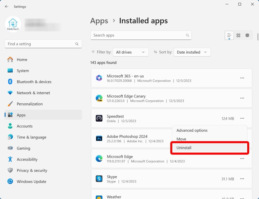Choose Advanced options for Adobe Photoshop
Screen dimensions: 259x199
[x=191, y=130]
